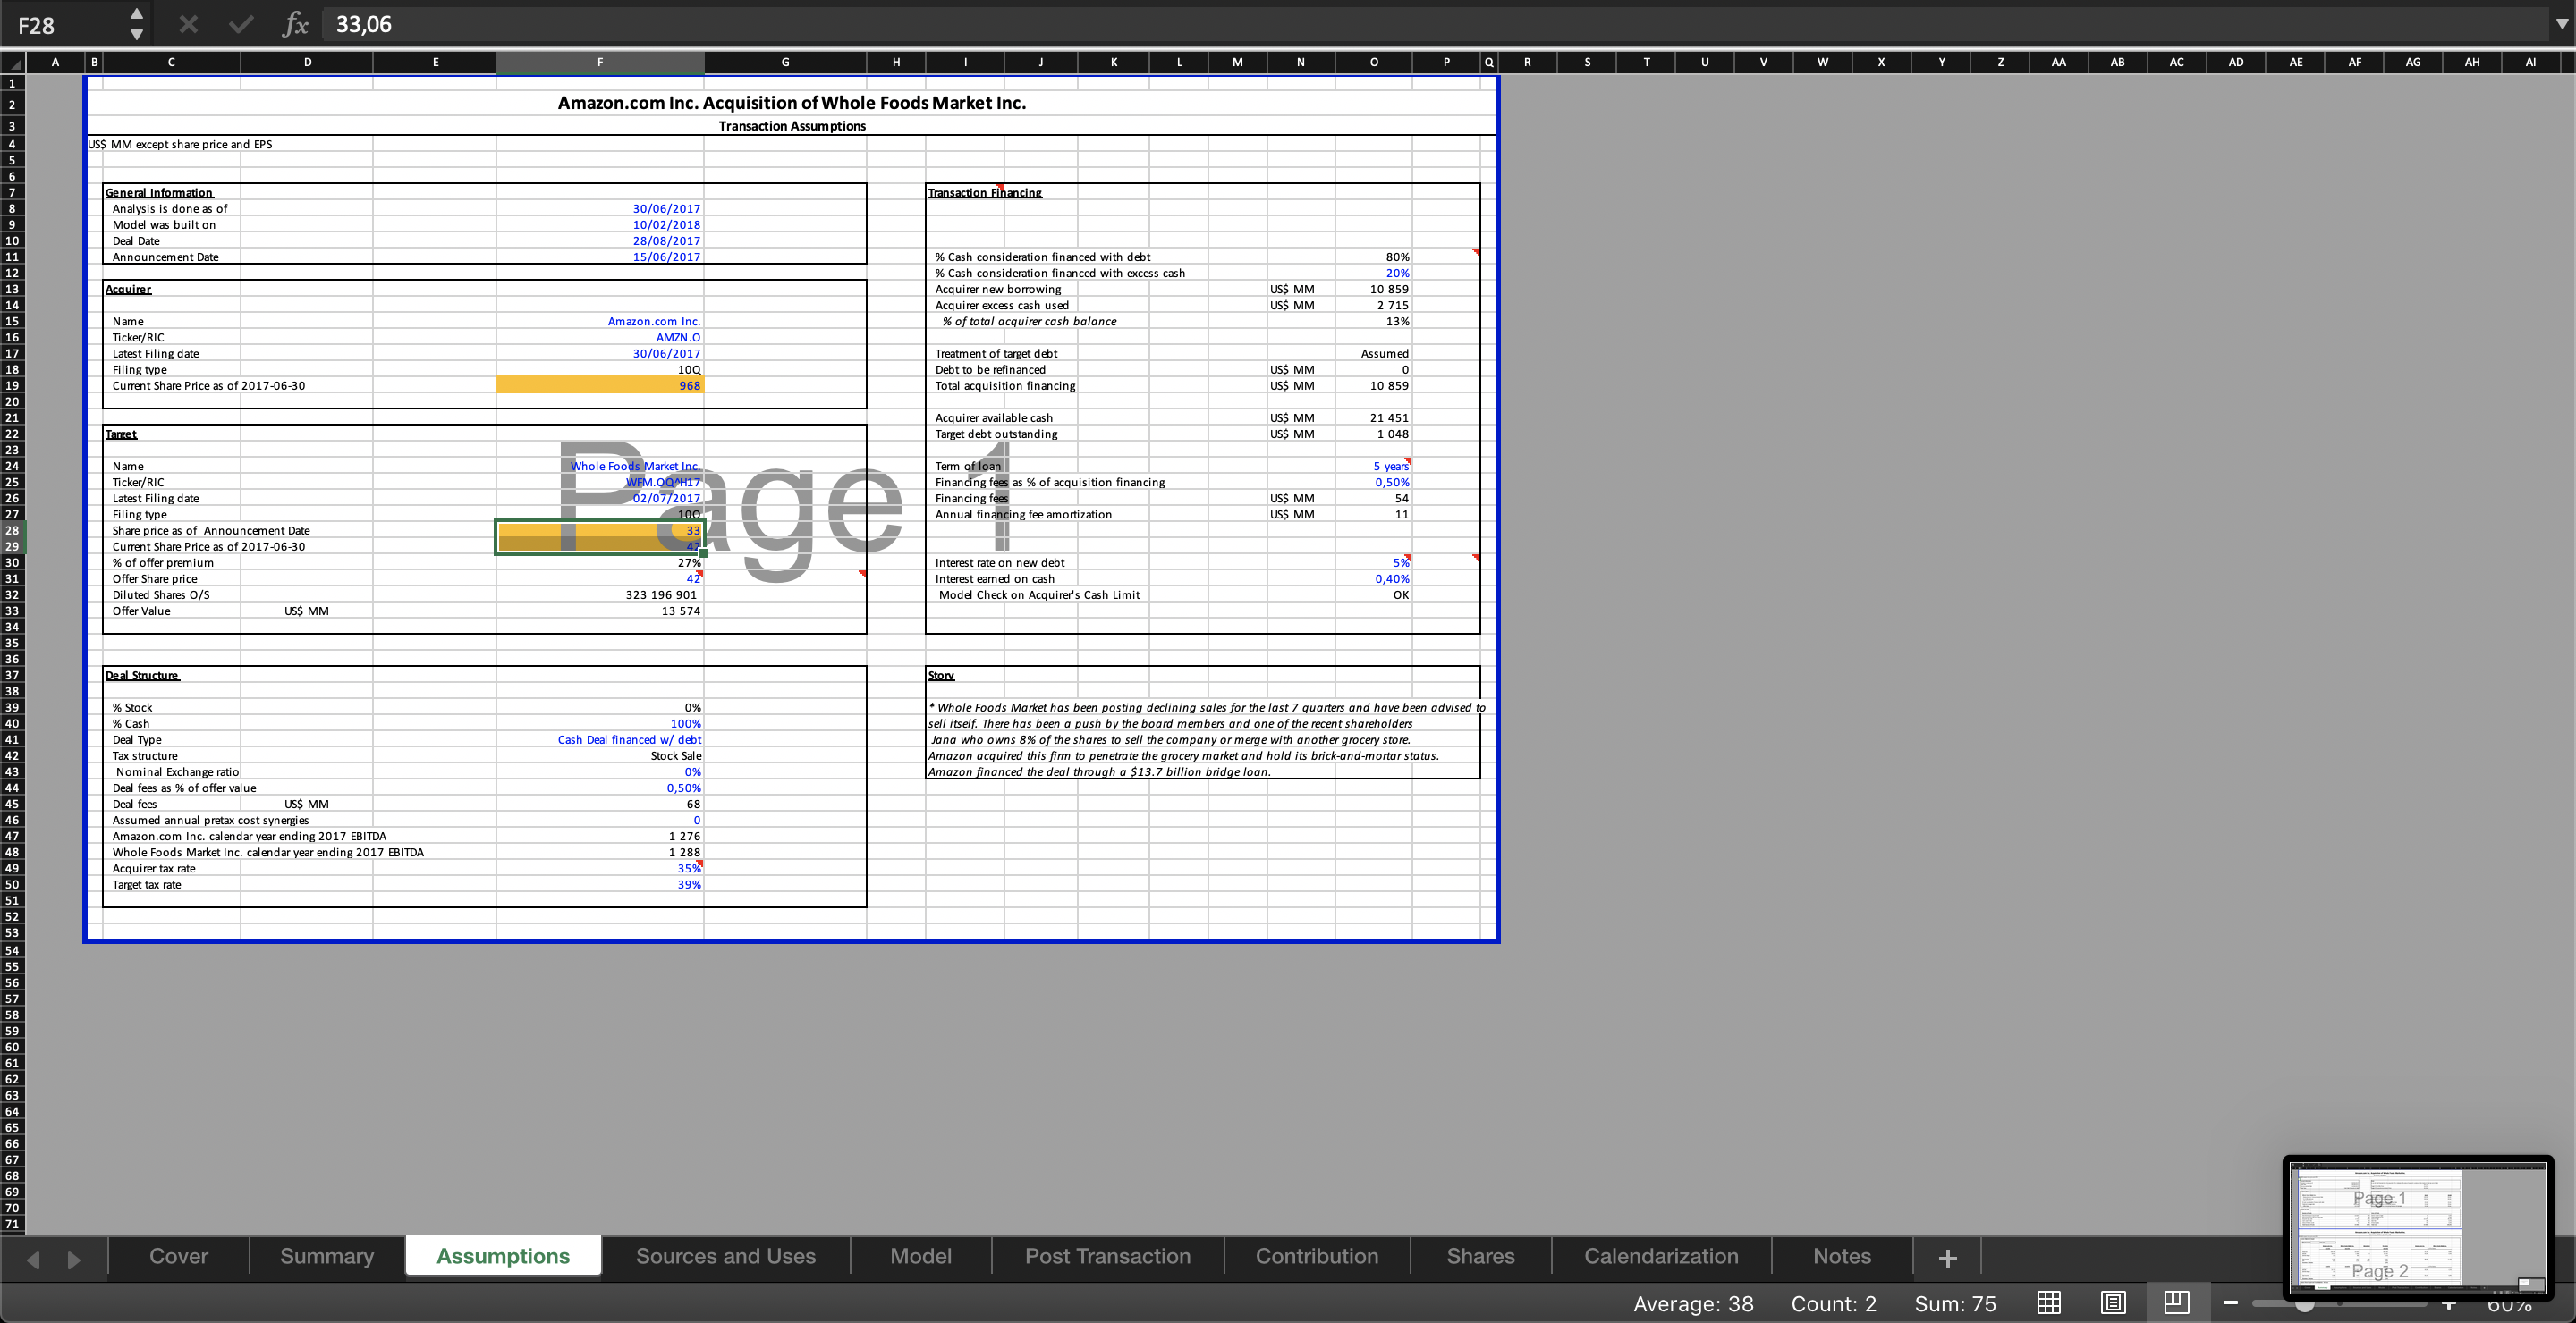Select column F header
This screenshot has height=1323, width=2576.
[600, 62]
